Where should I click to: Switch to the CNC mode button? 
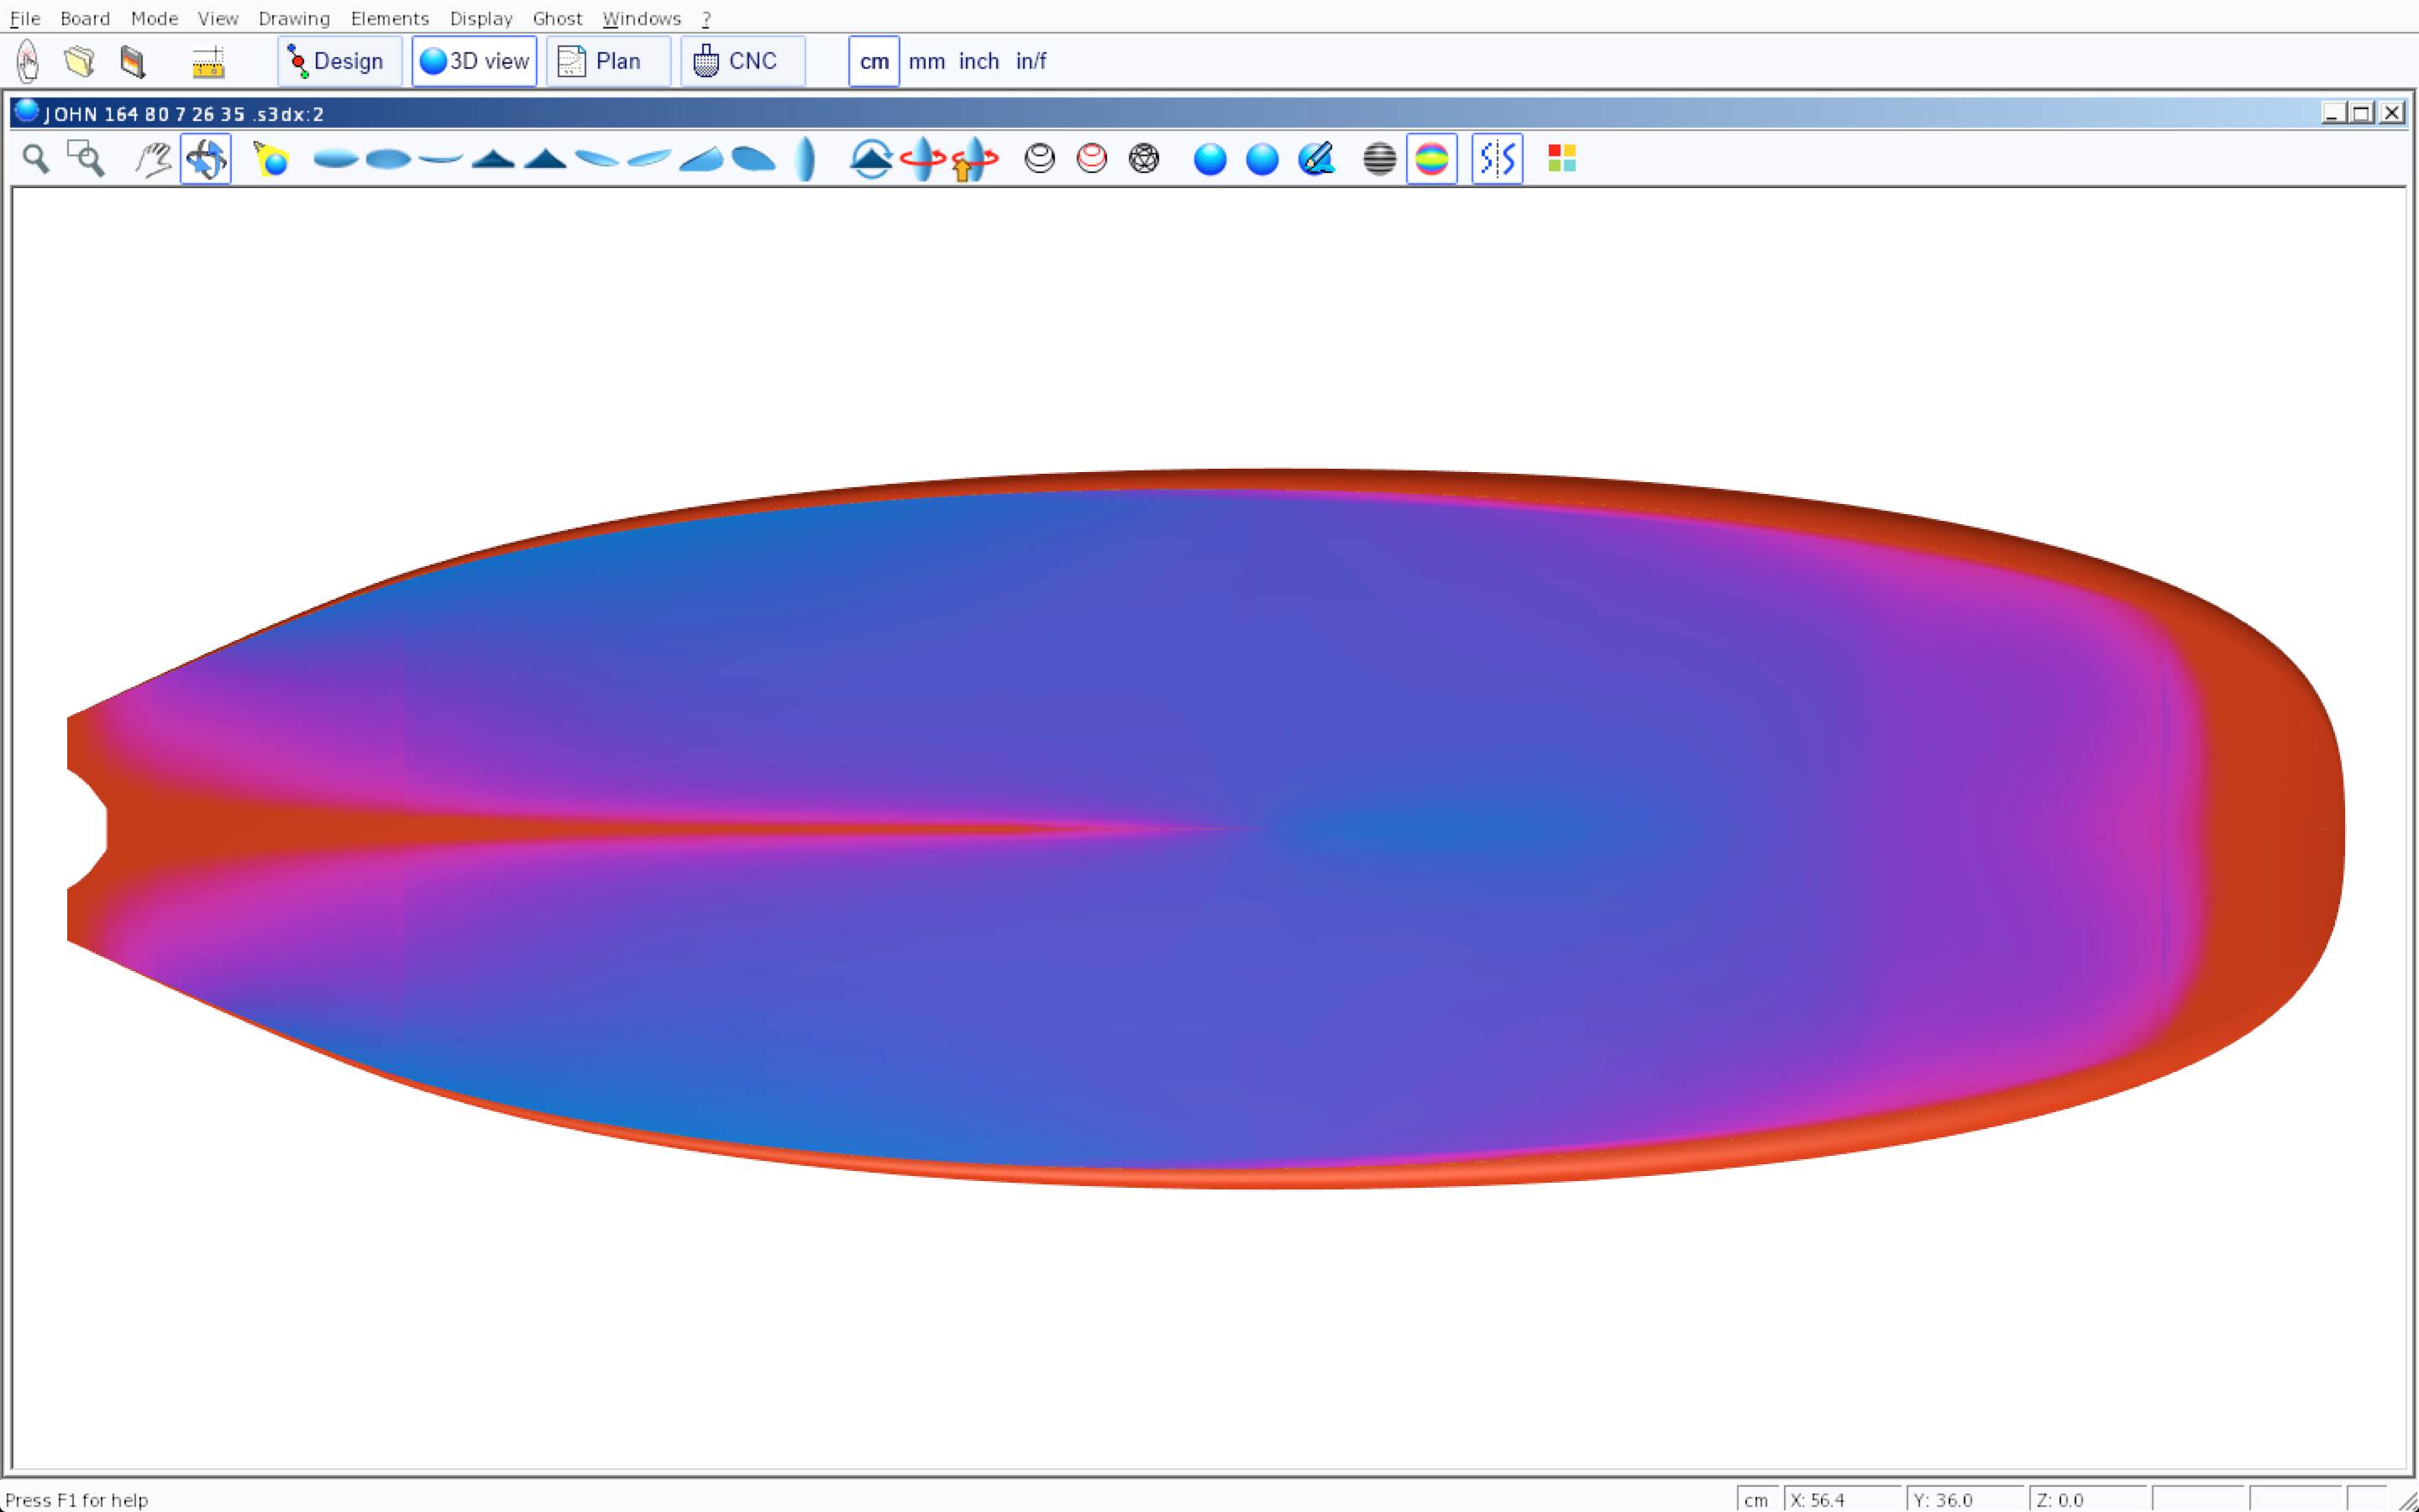coord(742,61)
